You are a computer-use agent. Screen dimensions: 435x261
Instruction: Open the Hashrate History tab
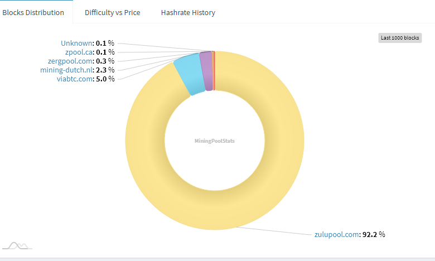click(187, 12)
